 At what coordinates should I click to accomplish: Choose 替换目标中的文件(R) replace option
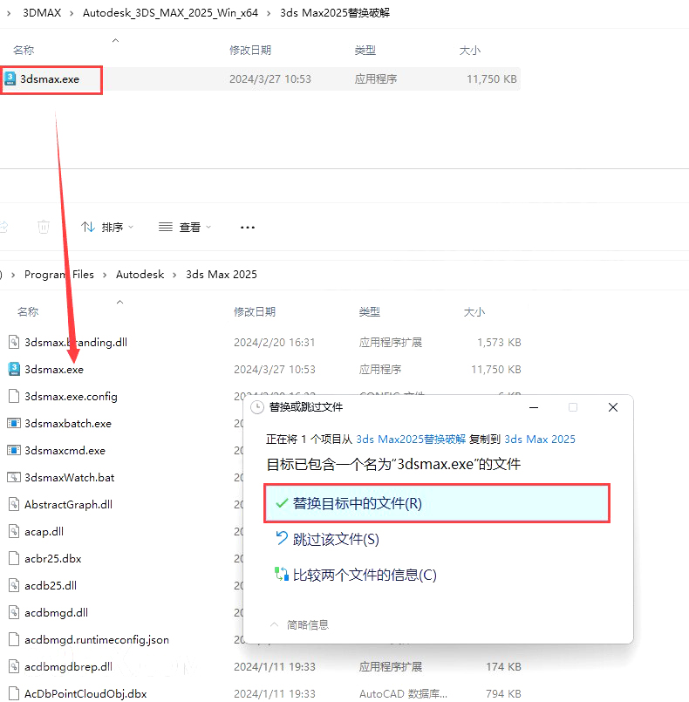437,503
